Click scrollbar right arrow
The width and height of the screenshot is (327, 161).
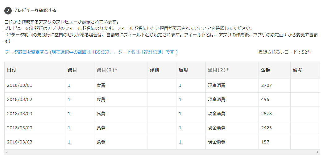[318, 152]
